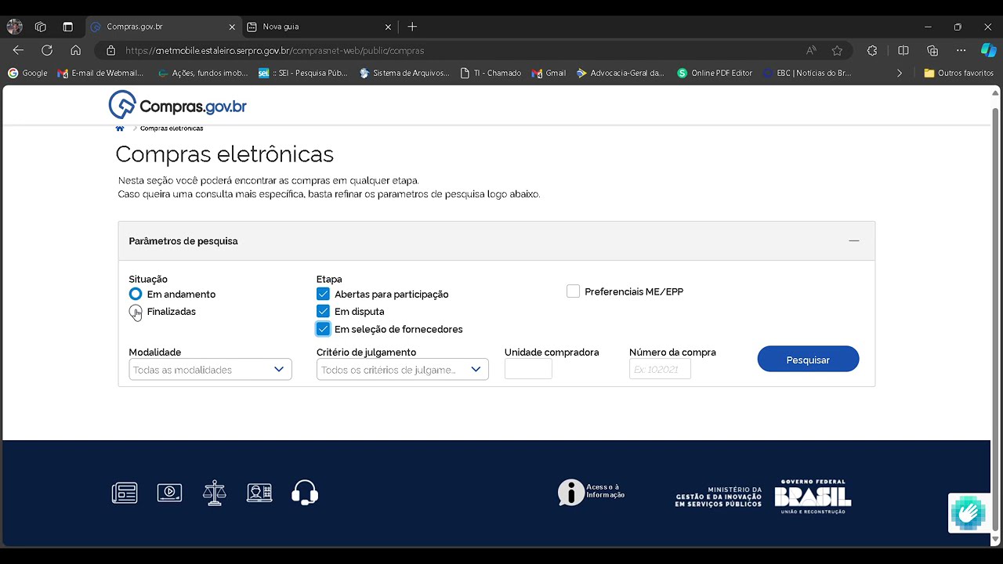Screen dimensions: 1003x564
Task: Open the Copilot sidebar icon
Action: point(989,50)
